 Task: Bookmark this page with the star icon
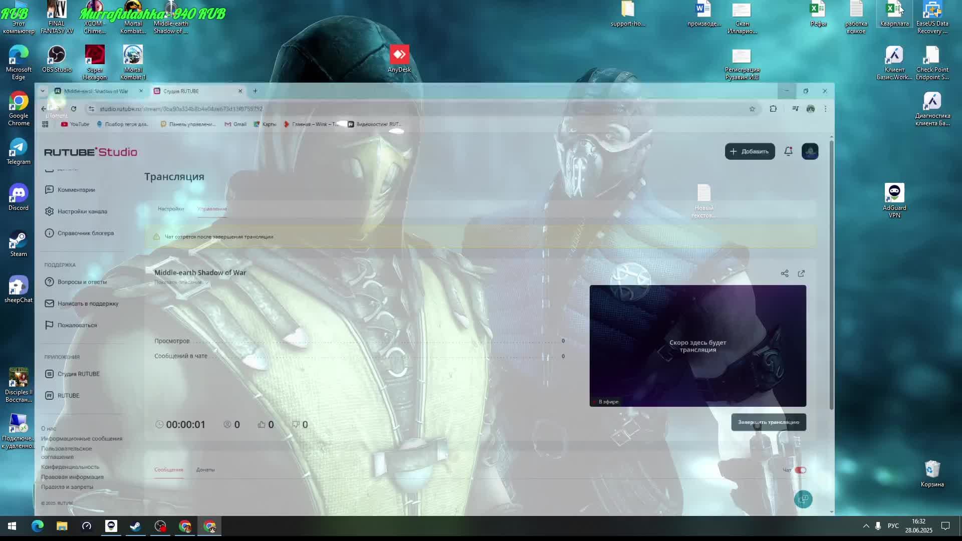pos(752,109)
